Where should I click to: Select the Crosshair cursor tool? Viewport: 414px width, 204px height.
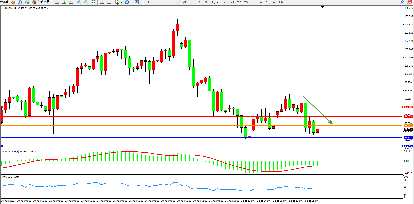(156, 2)
